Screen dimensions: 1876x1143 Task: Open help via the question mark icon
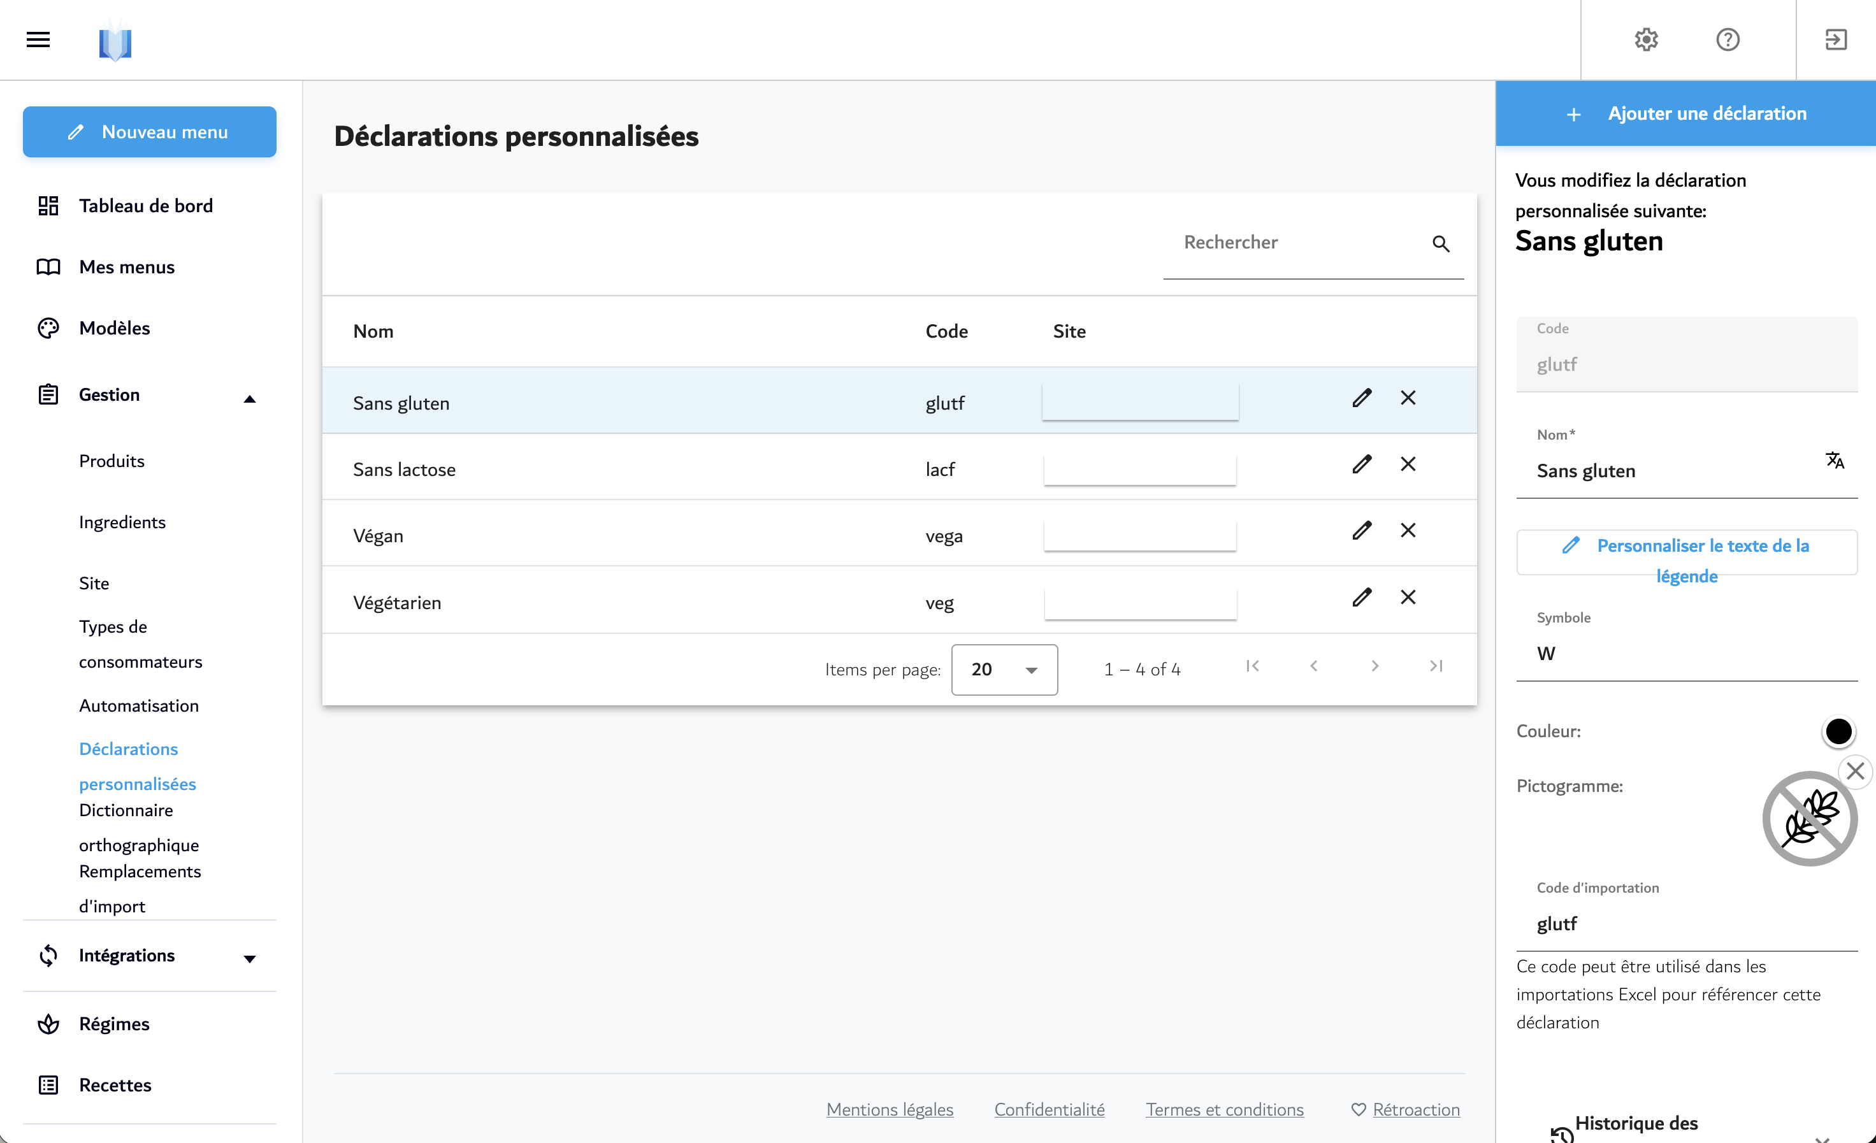coord(1728,40)
